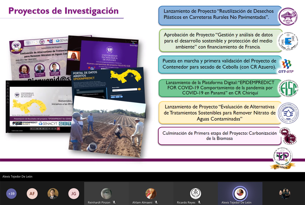Click the green FISC faculty logo
Image resolution: width=305 pixels, height=205 pixels.
(x=287, y=88)
